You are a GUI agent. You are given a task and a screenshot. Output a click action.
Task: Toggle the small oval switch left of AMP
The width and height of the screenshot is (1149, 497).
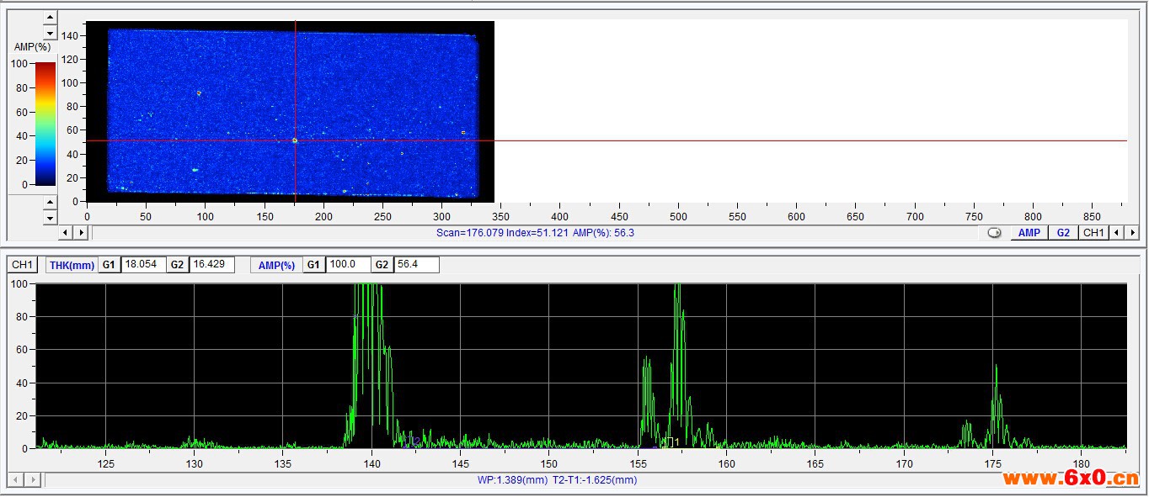(x=994, y=233)
